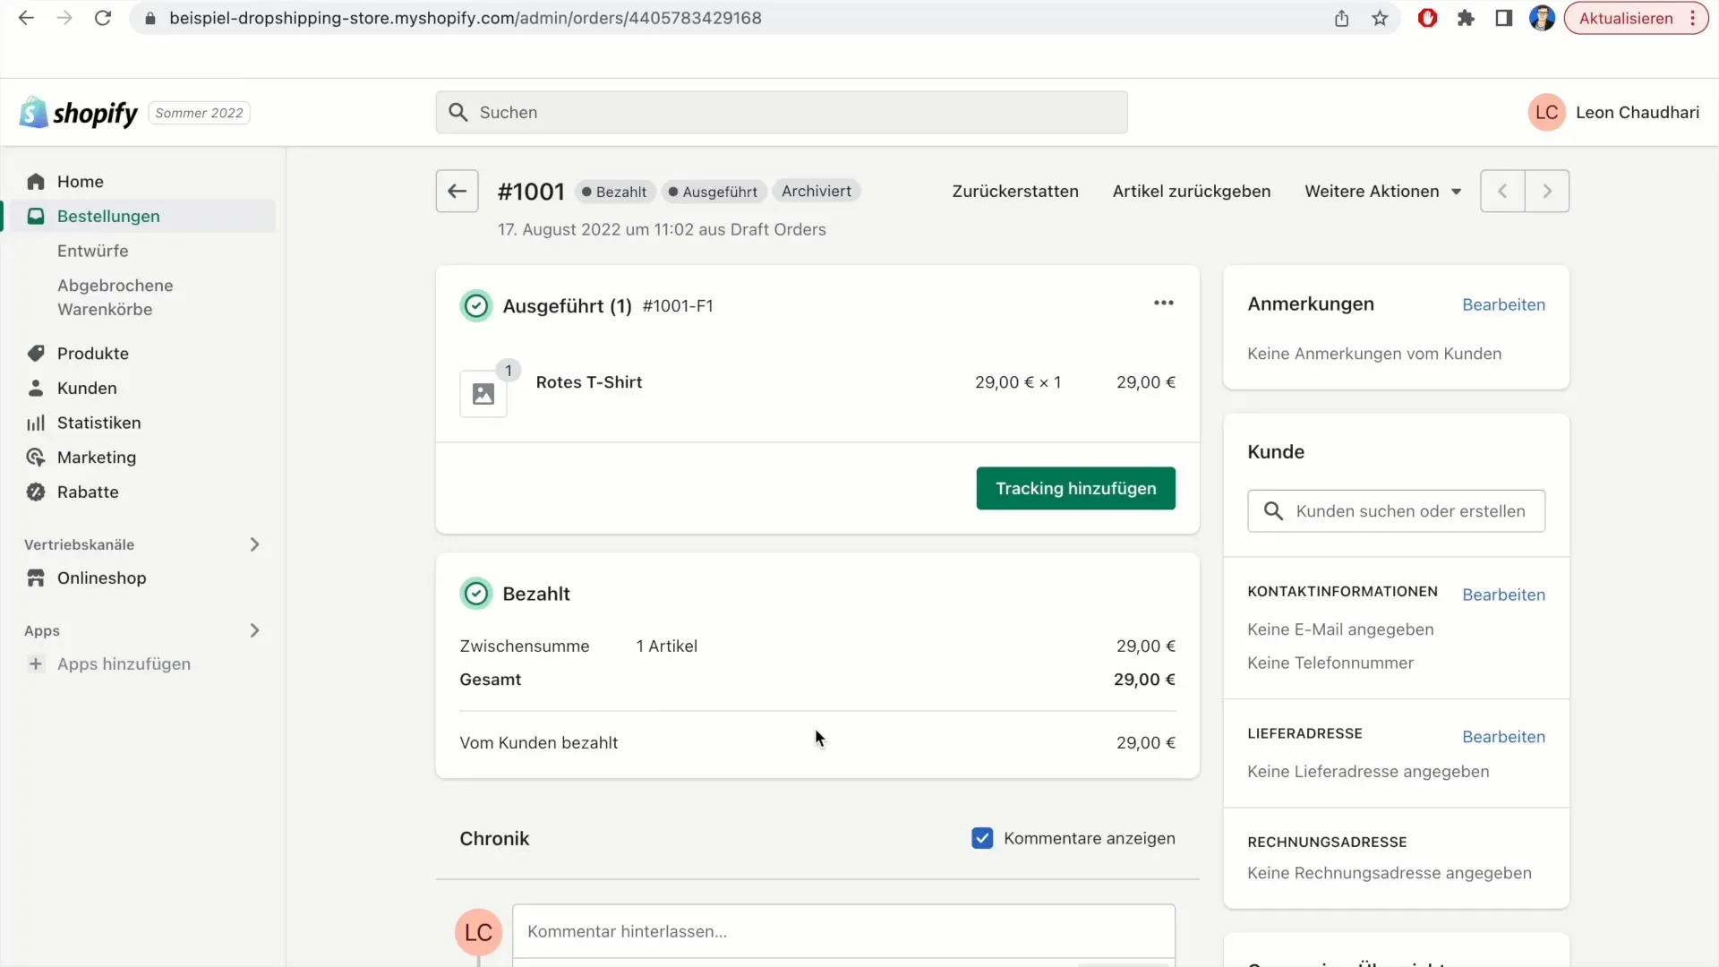
Task: Click the three-dots action icon on fulfilled order
Action: click(1163, 304)
